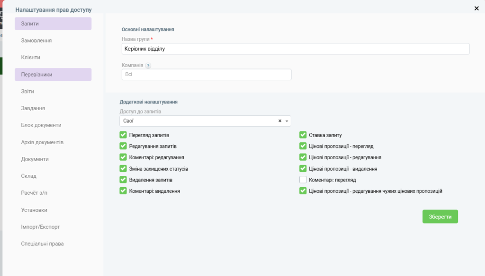
Task: Open the Перевізники section
Action: pos(53,74)
